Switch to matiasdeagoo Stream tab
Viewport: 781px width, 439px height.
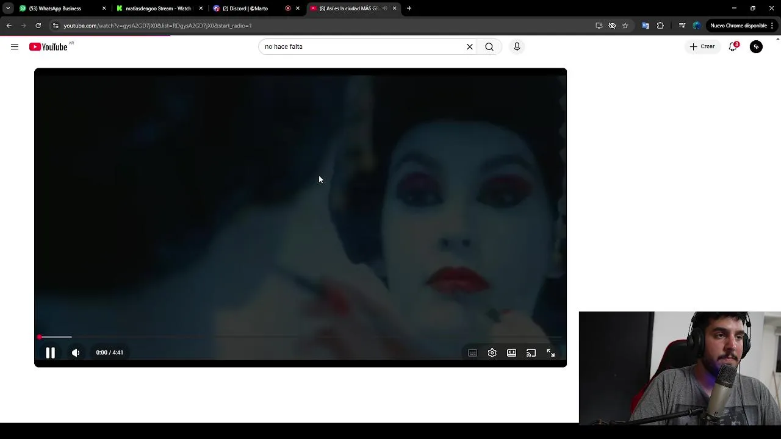coord(159,9)
